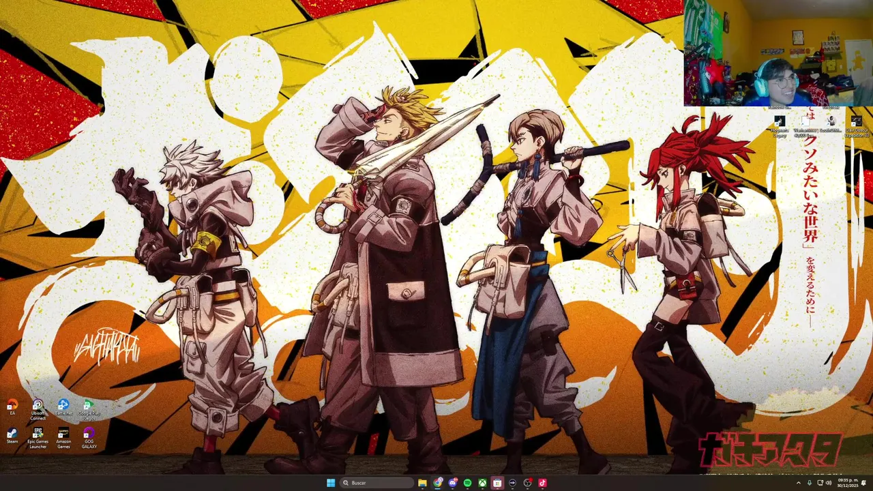Open the Windows Start menu
Screen dimensions: 873x491
click(x=331, y=483)
